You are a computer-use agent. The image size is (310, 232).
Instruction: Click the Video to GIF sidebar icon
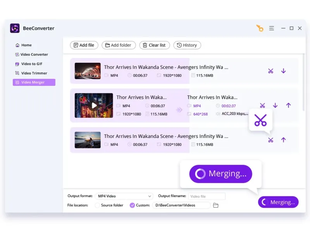(x=17, y=64)
